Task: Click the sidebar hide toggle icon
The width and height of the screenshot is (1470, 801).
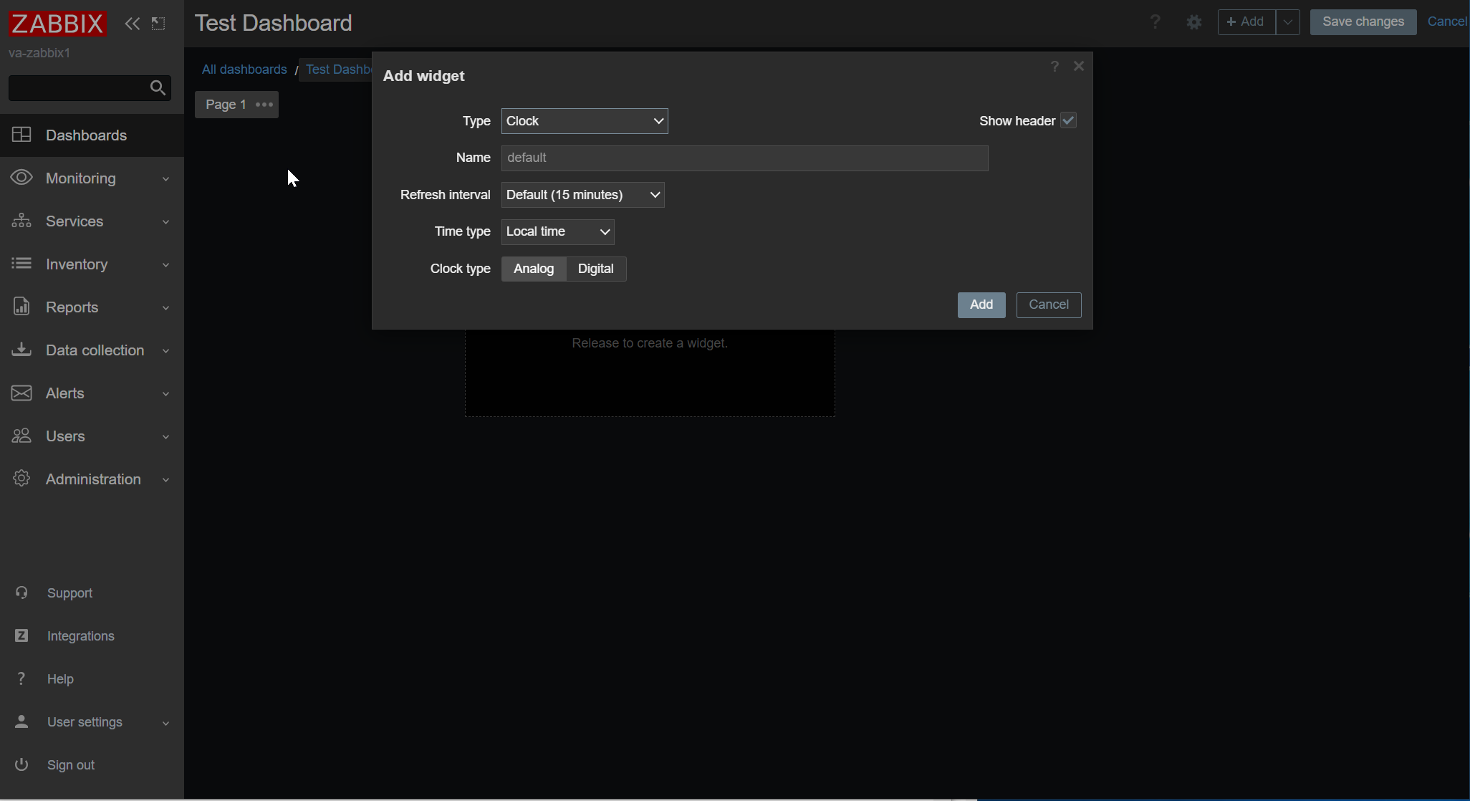Action: click(x=158, y=24)
